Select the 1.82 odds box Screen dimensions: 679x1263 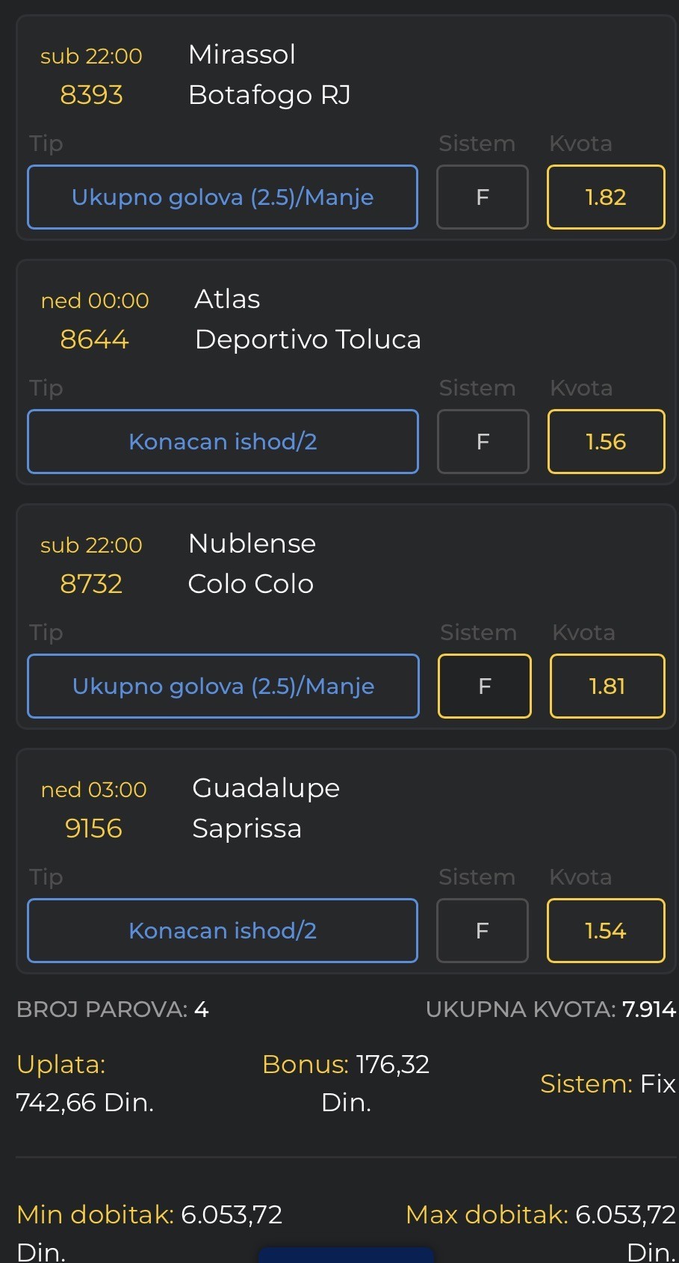tap(606, 197)
